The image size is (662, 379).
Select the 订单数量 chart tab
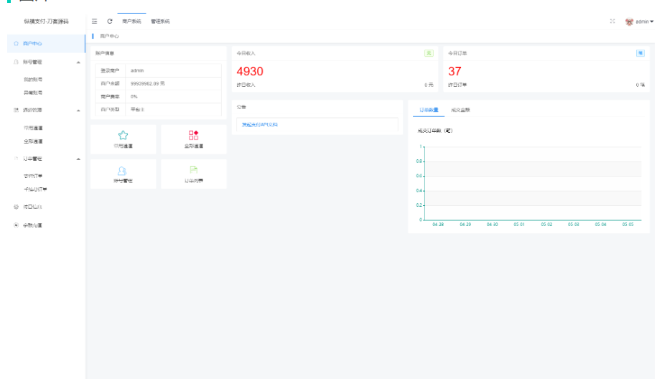point(429,110)
